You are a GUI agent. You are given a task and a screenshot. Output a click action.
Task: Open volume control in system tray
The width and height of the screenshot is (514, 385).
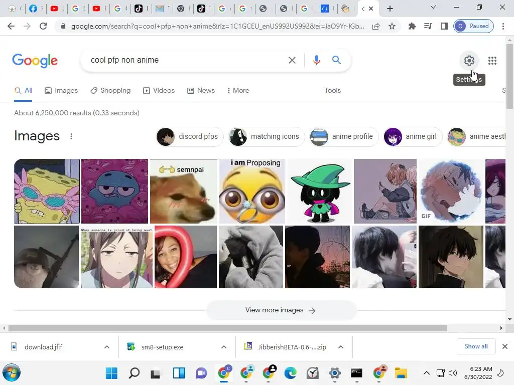(x=453, y=373)
